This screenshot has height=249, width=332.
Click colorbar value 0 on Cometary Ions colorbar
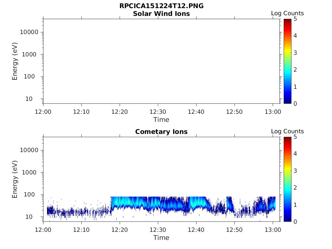pos(295,221)
